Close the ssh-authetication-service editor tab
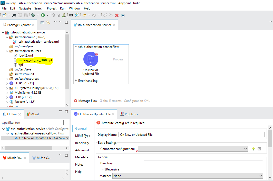Screen dimensions: 273x181 click(114, 25)
